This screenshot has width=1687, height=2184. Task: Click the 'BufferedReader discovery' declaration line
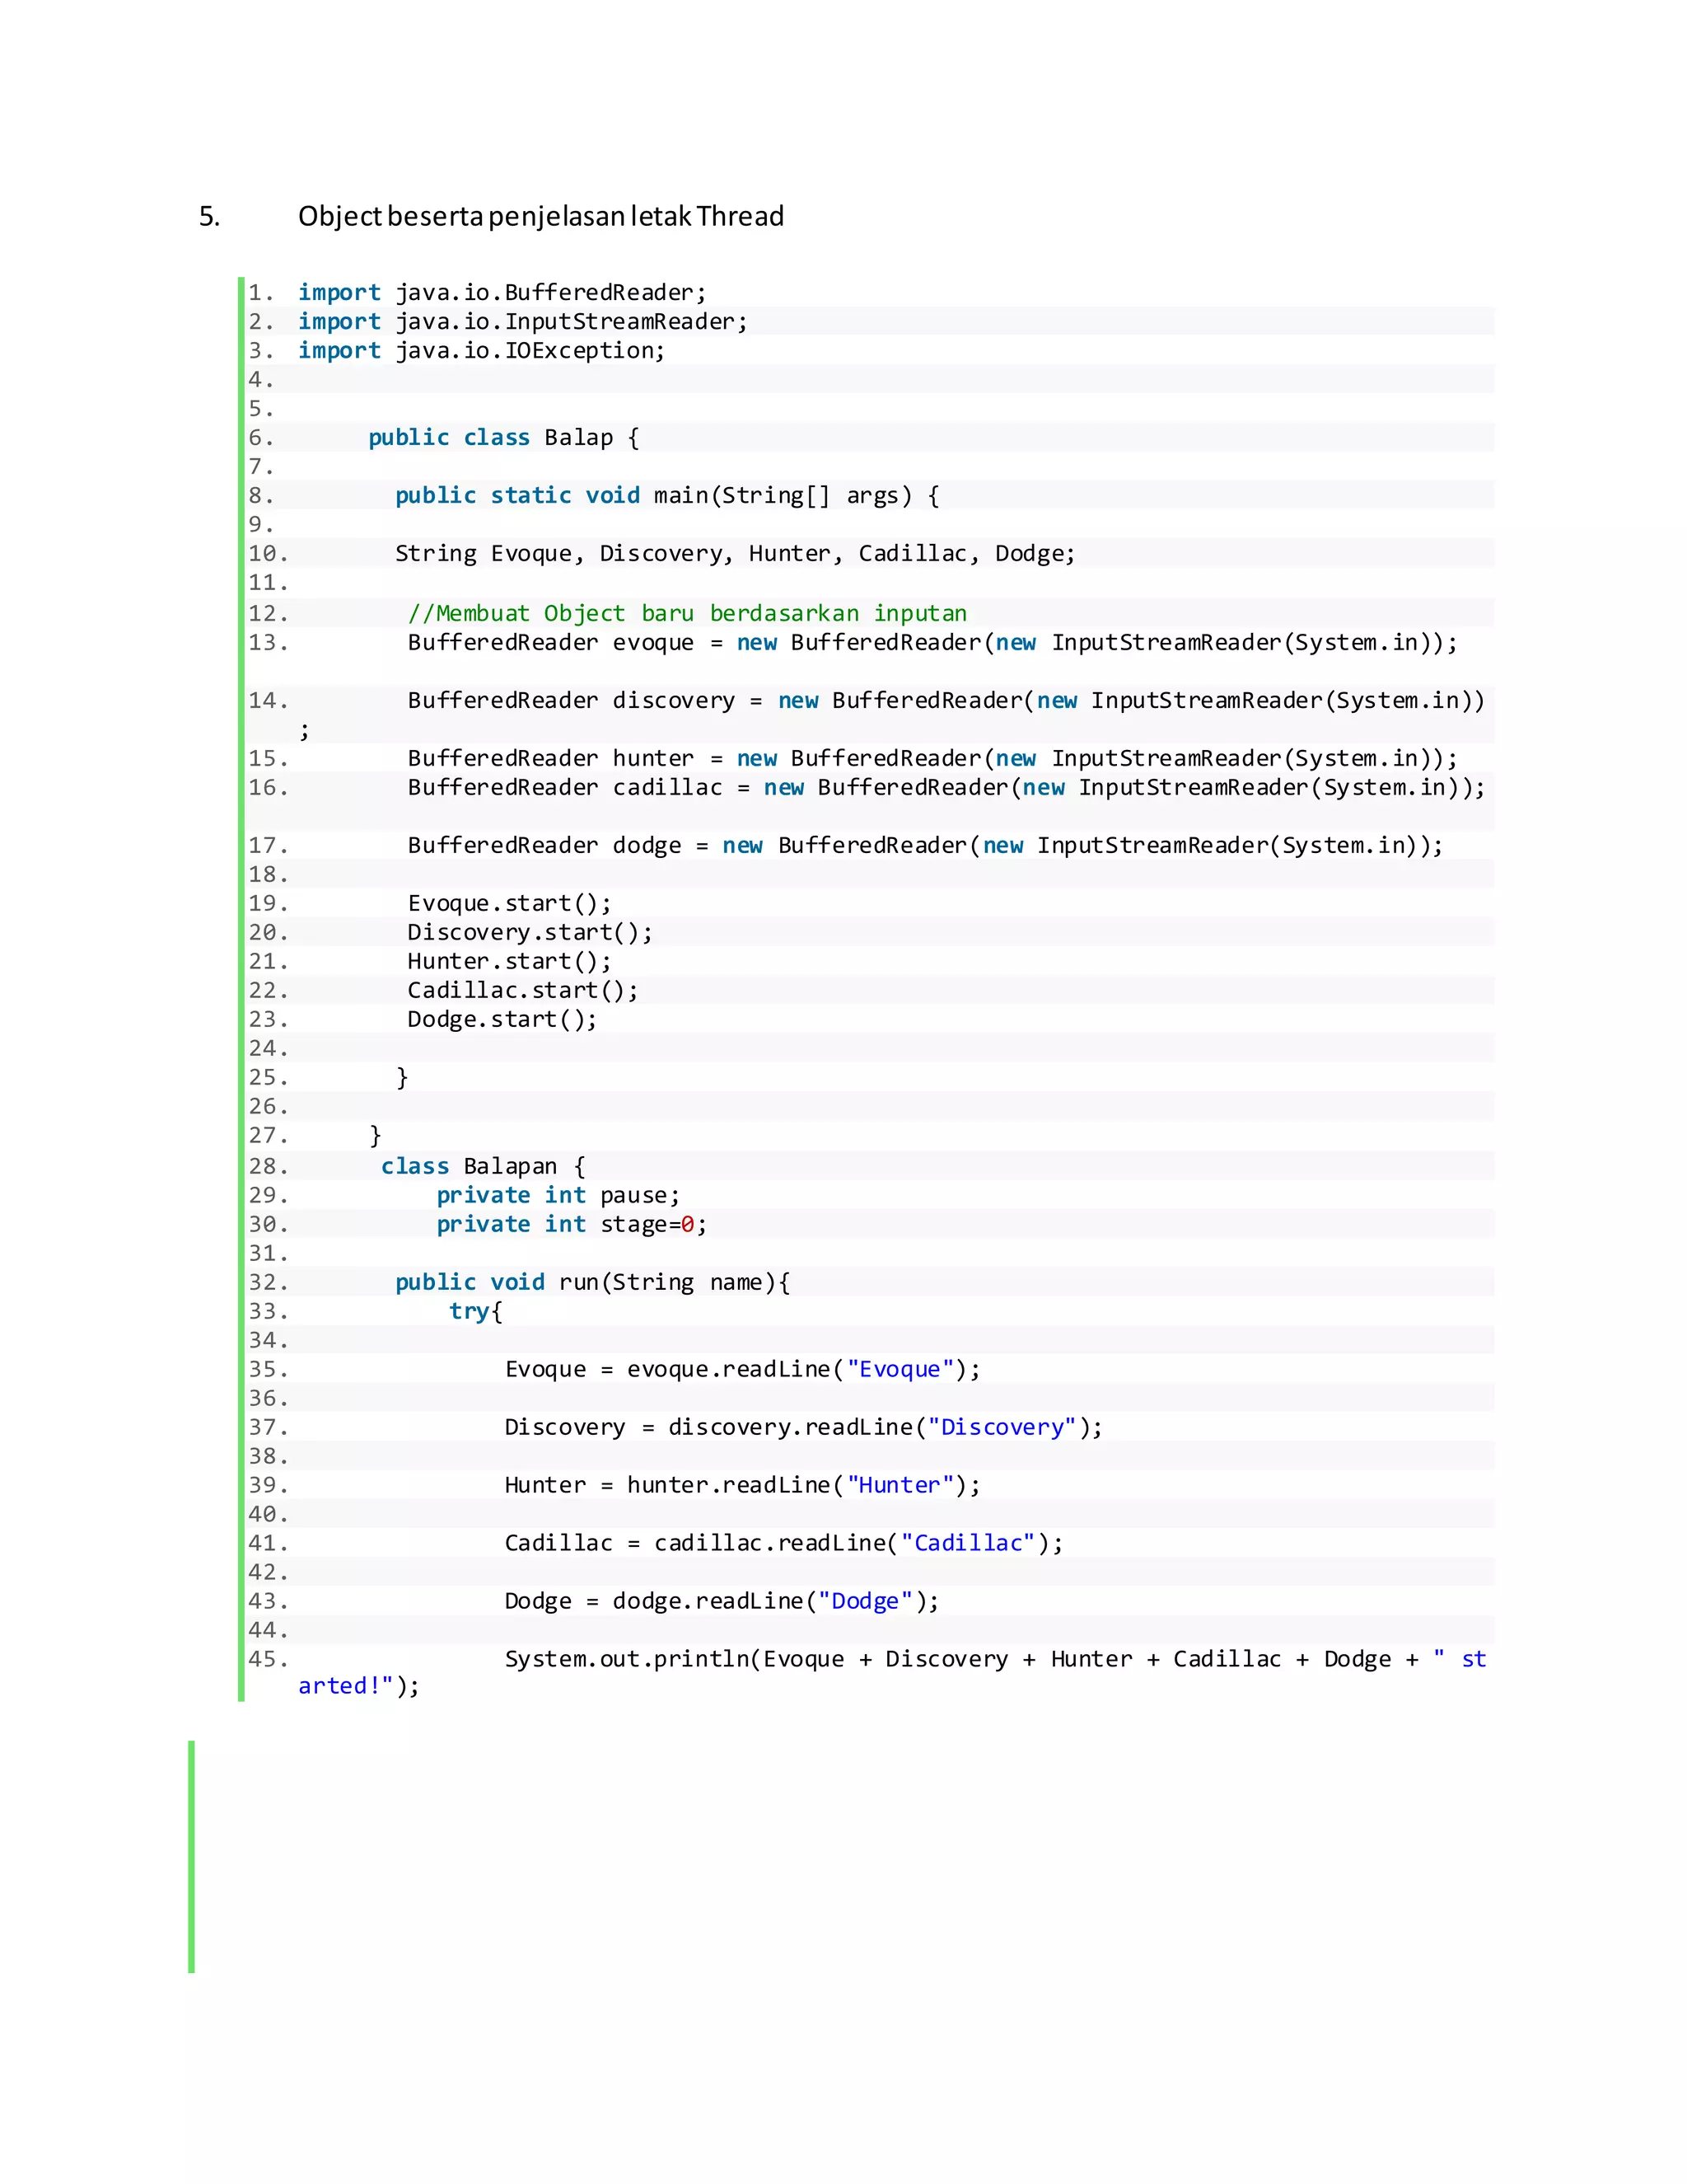coord(946,700)
